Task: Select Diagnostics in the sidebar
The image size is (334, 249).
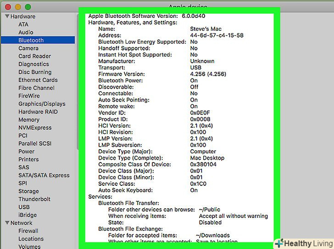Action: [x=33, y=64]
